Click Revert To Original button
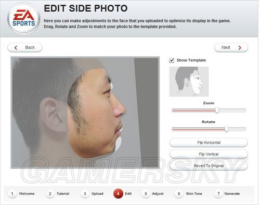This screenshot has width=260, height=205. click(x=209, y=166)
